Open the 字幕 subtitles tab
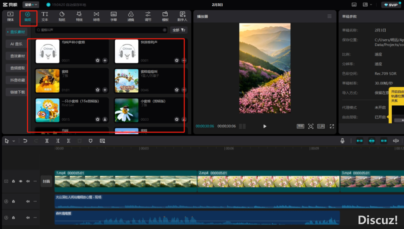404x229 pixels. pos(114,16)
